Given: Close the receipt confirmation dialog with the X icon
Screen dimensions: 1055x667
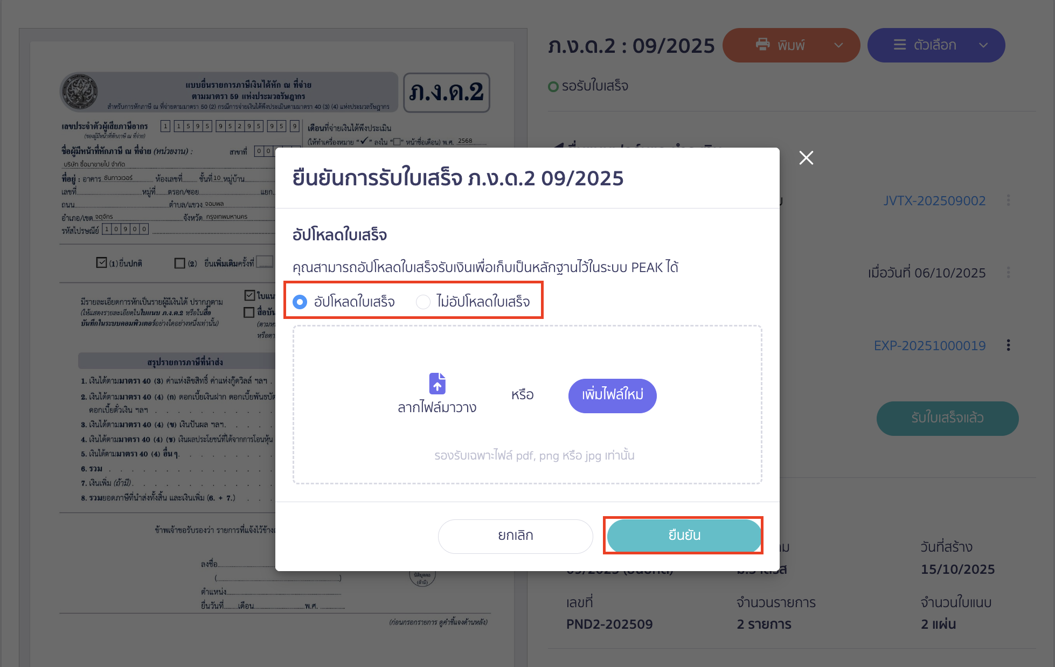Looking at the screenshot, I should pos(806,158).
